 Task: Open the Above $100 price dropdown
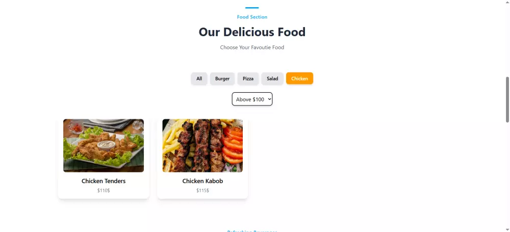click(252, 99)
